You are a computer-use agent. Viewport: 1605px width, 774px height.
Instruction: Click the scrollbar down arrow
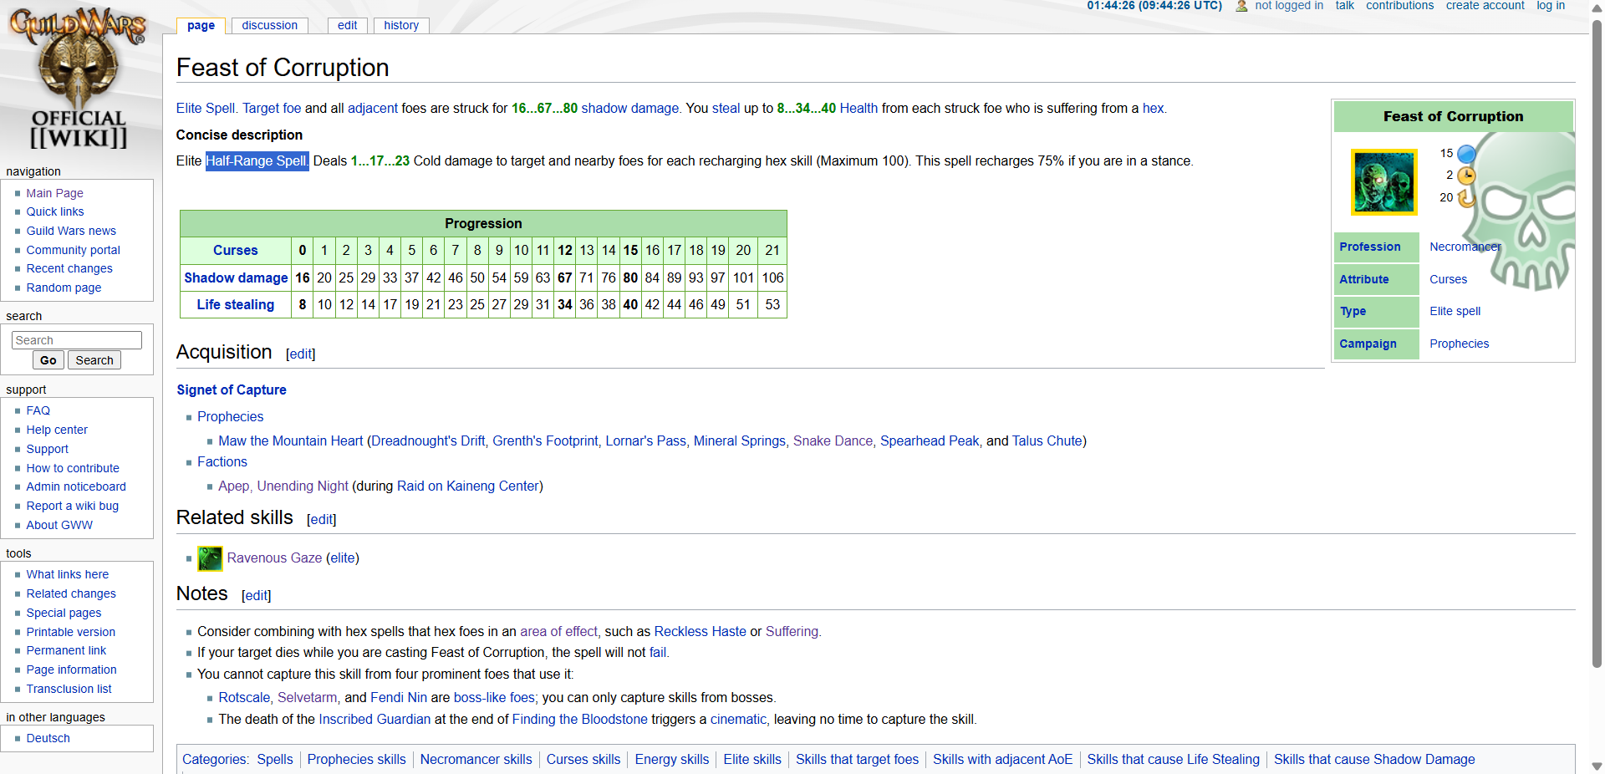[1597, 766]
